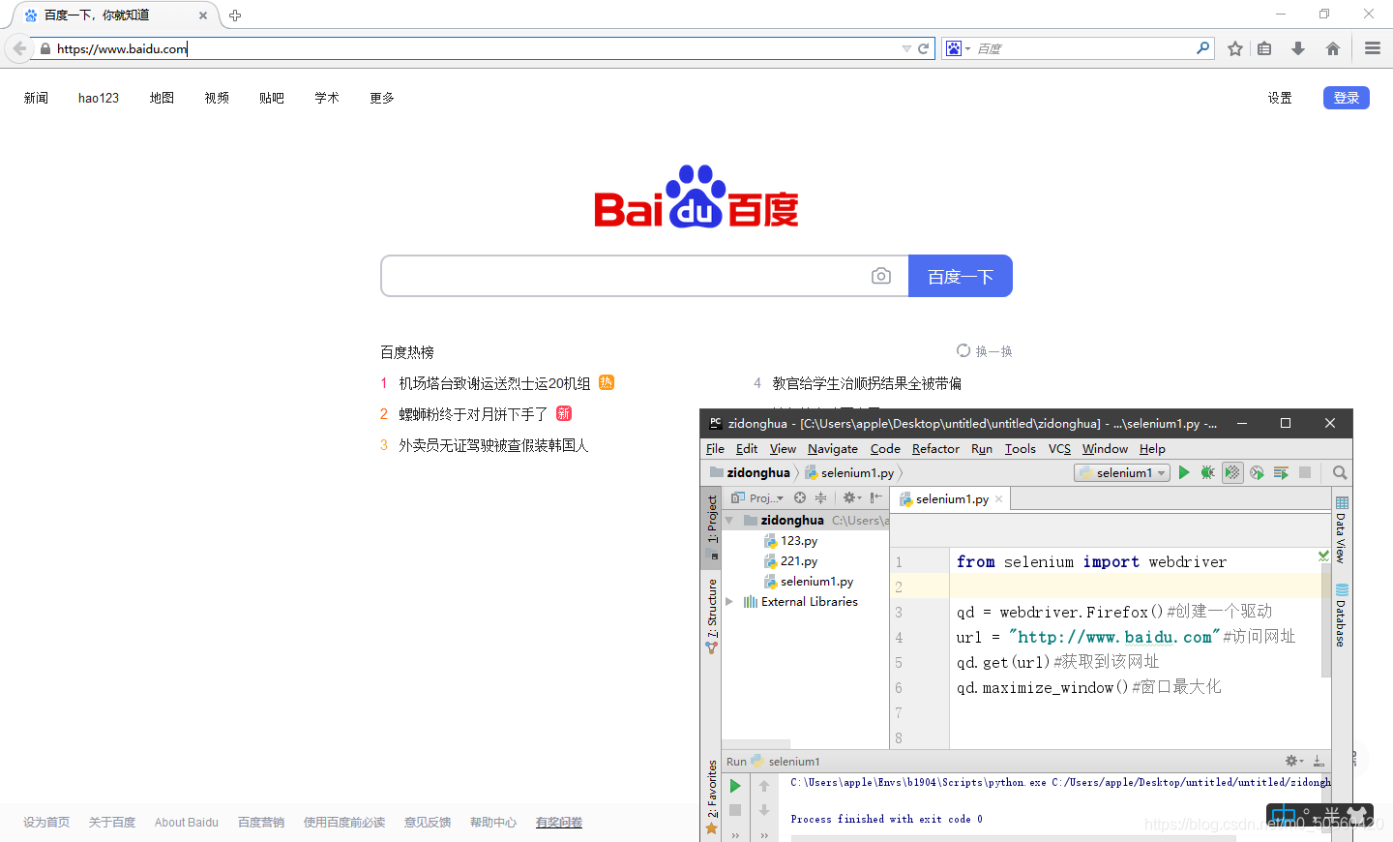This screenshot has height=842, width=1393.
Task: Open 221.py in project tree
Action: pyautogui.click(x=798, y=560)
